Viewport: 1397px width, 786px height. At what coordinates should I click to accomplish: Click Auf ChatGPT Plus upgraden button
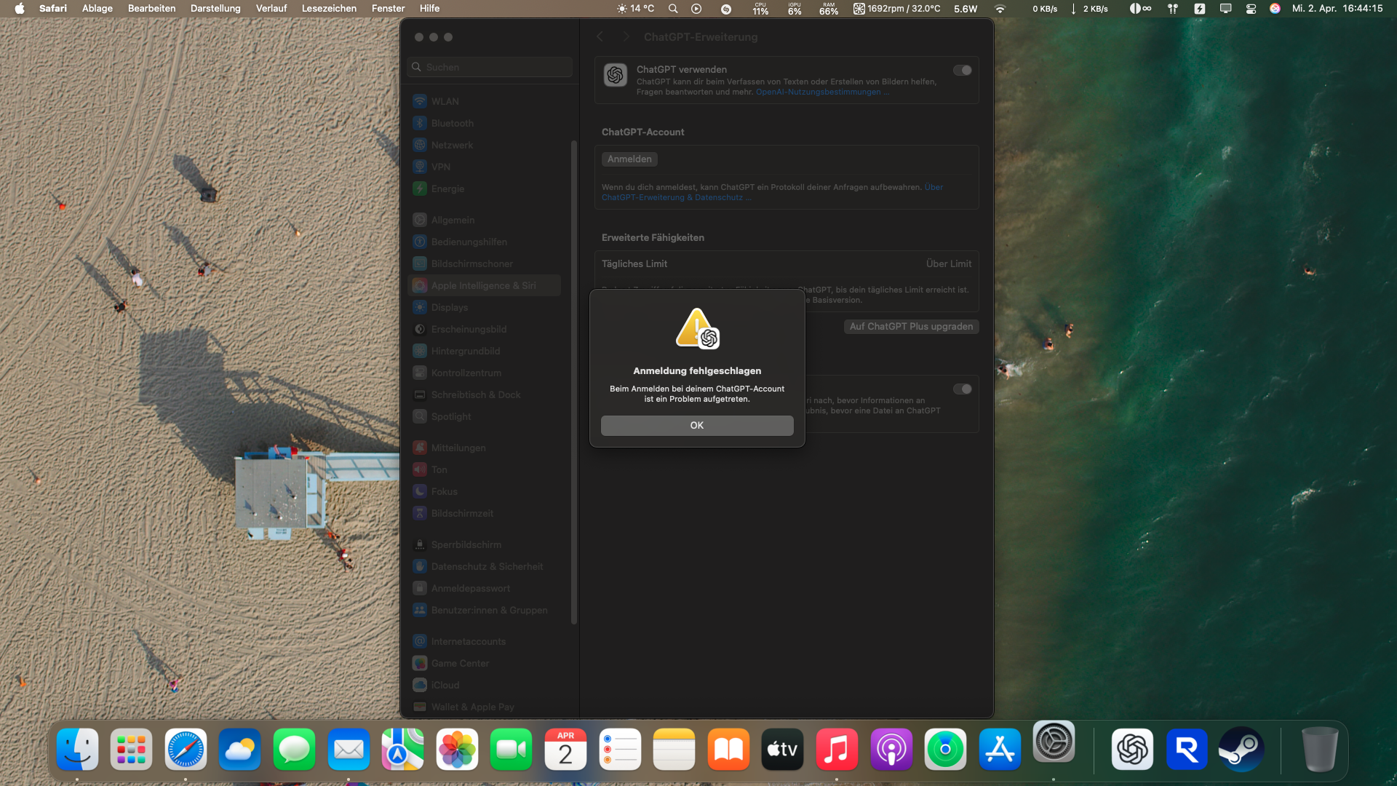(911, 327)
